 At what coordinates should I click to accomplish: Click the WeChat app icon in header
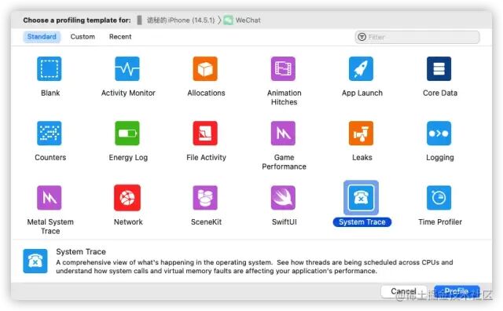click(228, 20)
